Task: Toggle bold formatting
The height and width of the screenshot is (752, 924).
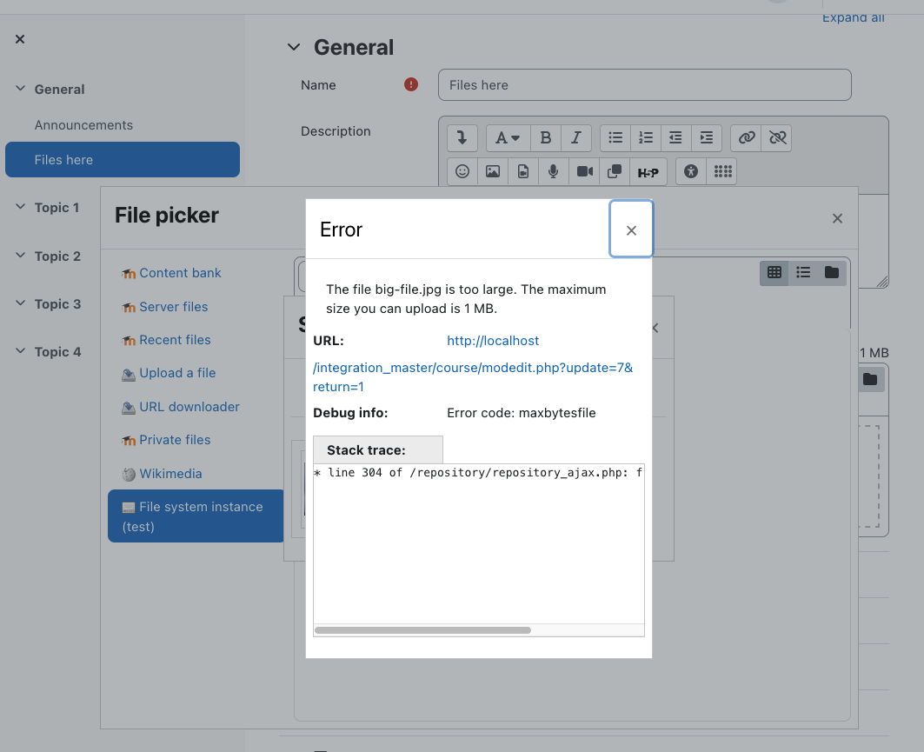Action: coord(546,138)
